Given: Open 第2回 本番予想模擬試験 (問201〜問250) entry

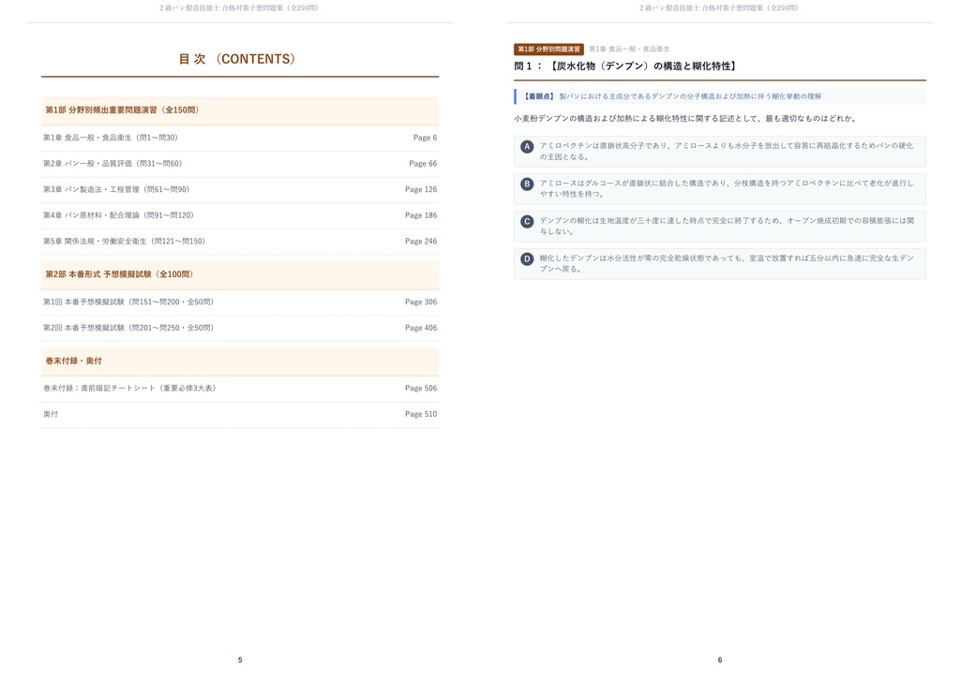Looking at the screenshot, I should [x=240, y=328].
